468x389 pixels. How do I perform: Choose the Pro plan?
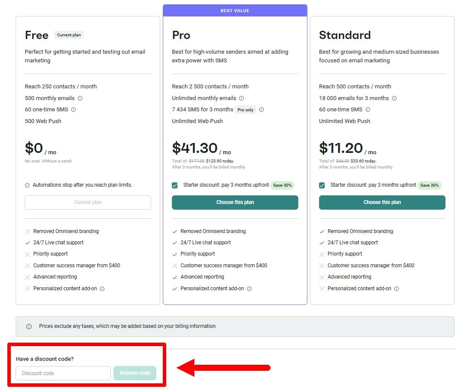pyautogui.click(x=235, y=202)
